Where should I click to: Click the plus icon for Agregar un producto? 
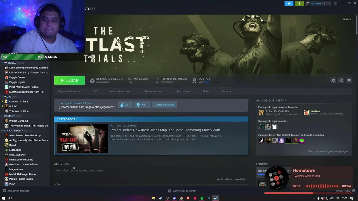coord(4,191)
